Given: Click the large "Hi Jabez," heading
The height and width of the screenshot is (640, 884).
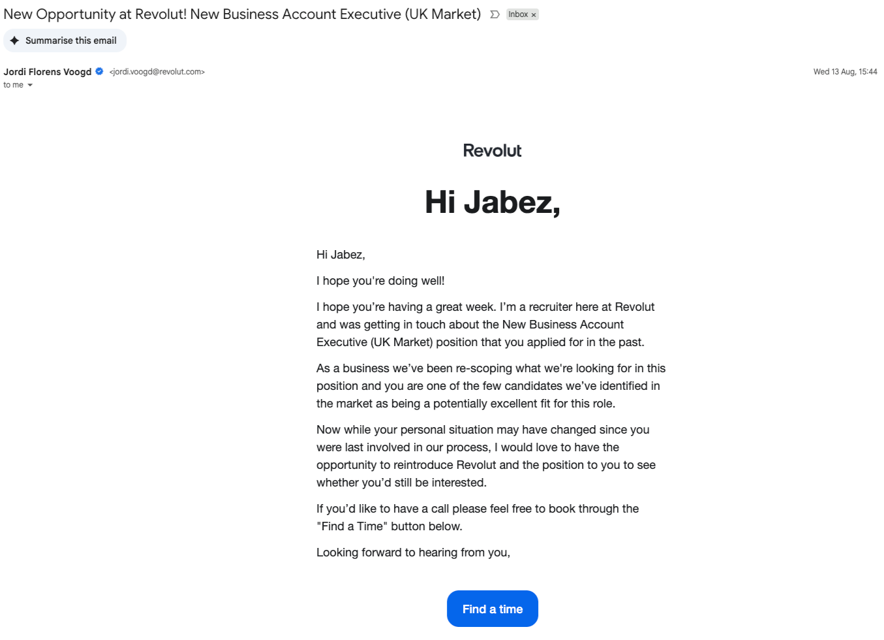Looking at the screenshot, I should 493,202.
